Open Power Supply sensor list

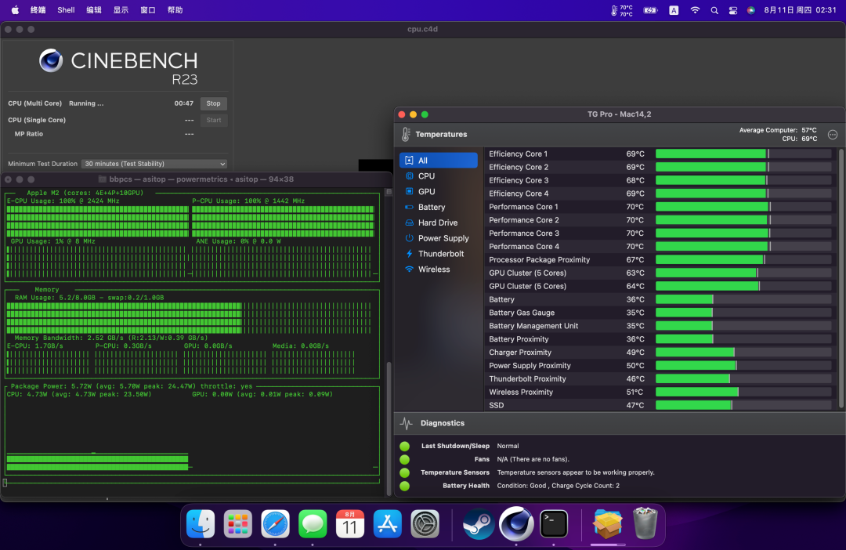tap(442, 238)
